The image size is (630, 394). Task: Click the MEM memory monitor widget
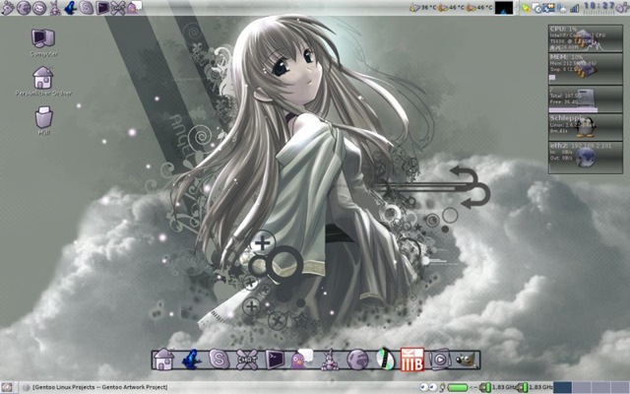click(586, 68)
